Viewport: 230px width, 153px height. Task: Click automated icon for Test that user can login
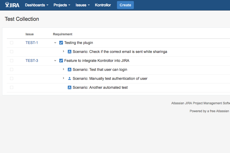click(70, 70)
